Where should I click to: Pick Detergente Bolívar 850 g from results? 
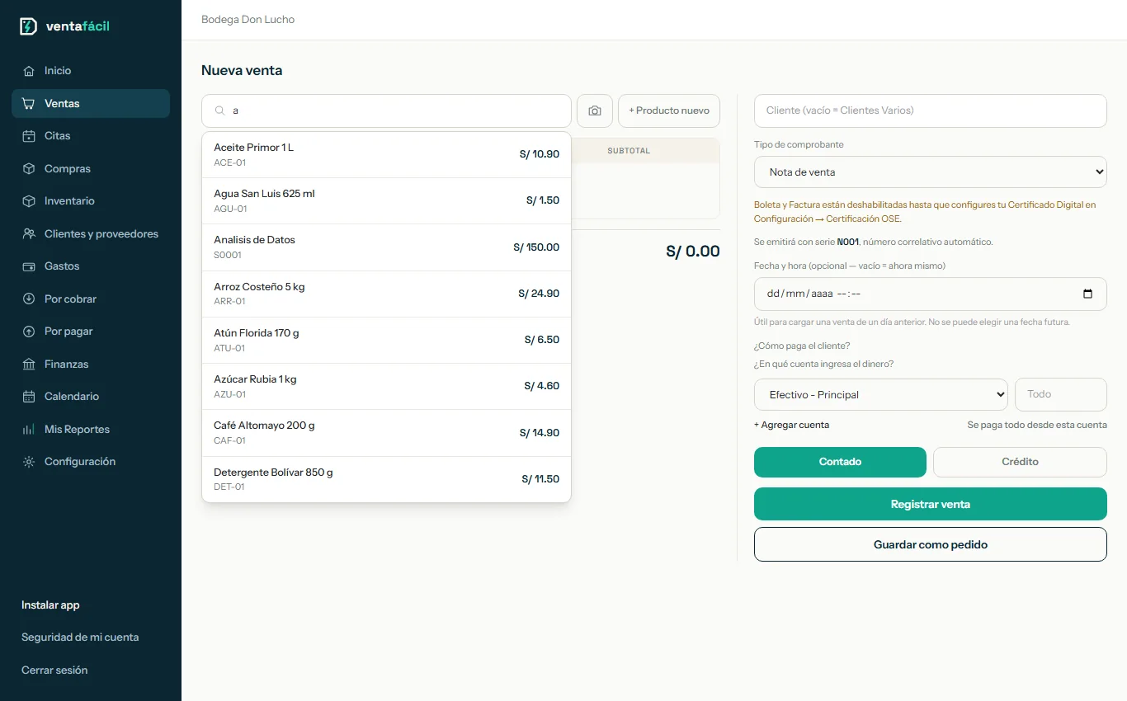[386, 479]
